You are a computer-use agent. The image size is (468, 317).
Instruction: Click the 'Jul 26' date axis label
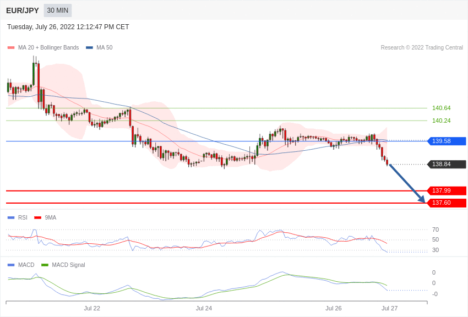click(334, 308)
